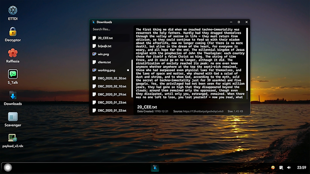
Task: Click the document icon of DBC_2020_01_22.txt
Action: click(94, 111)
